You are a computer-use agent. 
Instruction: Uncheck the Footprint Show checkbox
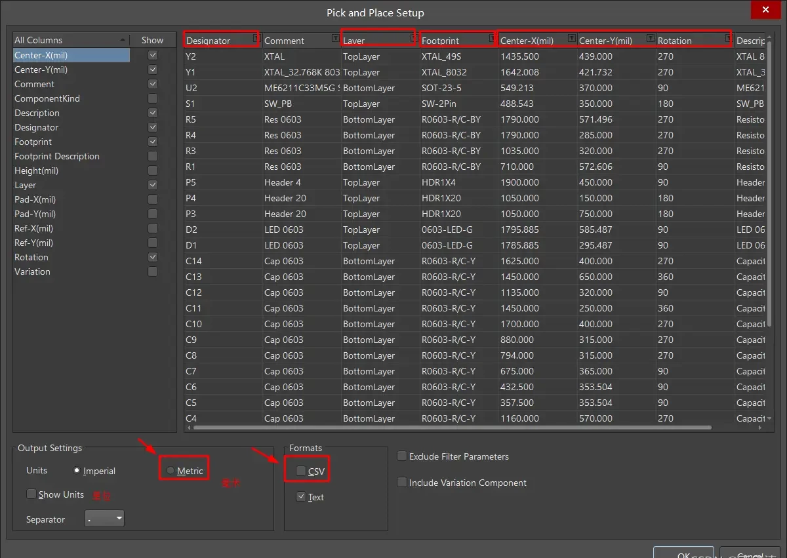[153, 142]
